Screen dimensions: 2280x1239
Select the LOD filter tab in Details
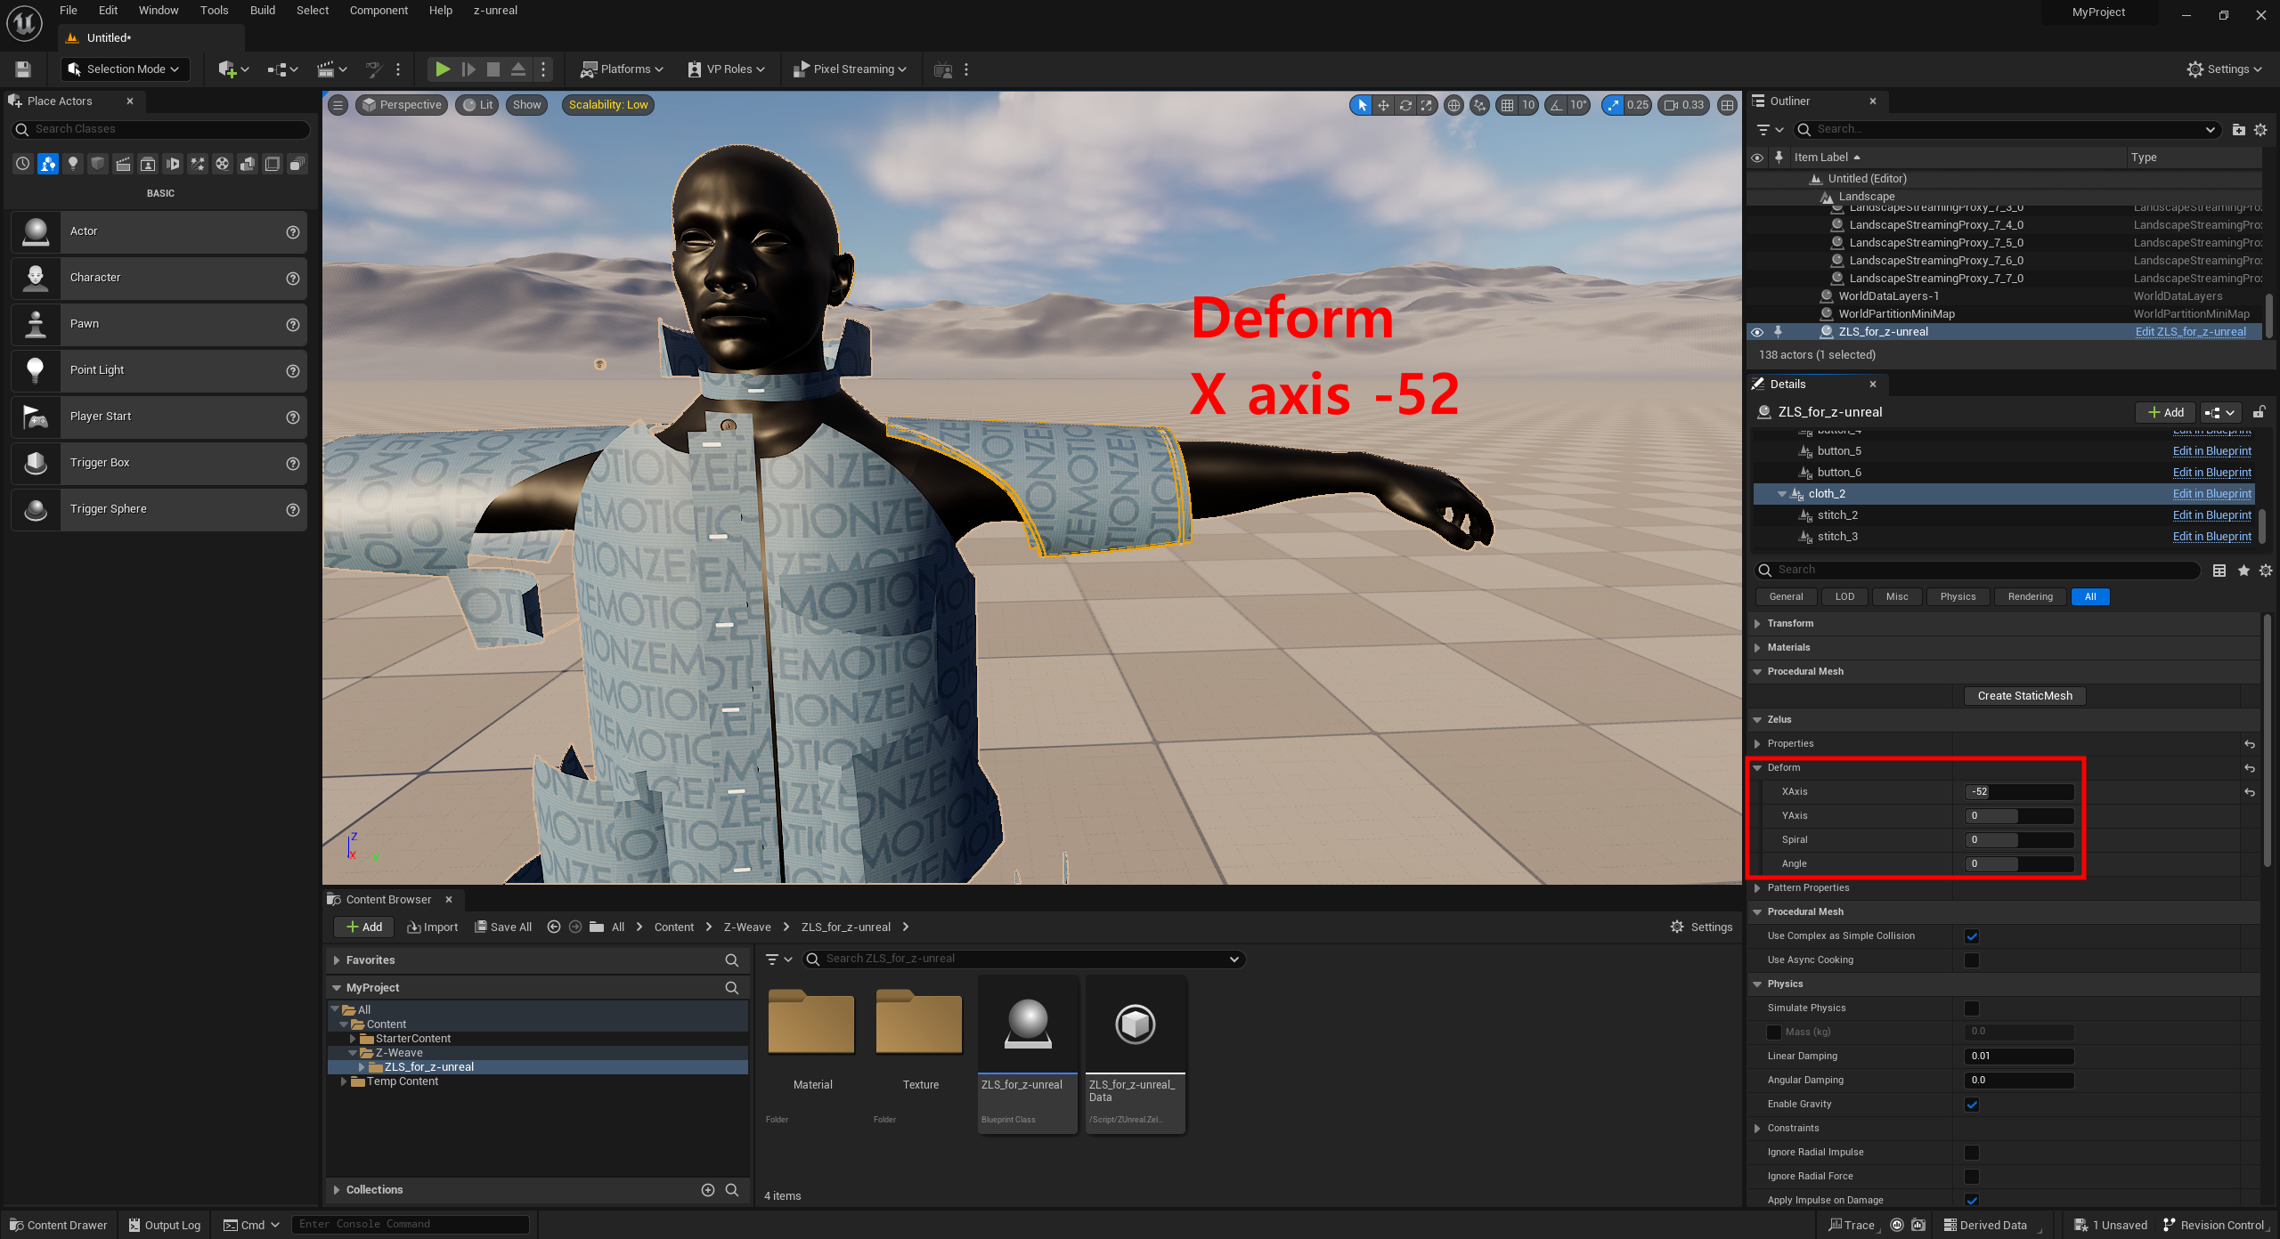pos(1844,597)
